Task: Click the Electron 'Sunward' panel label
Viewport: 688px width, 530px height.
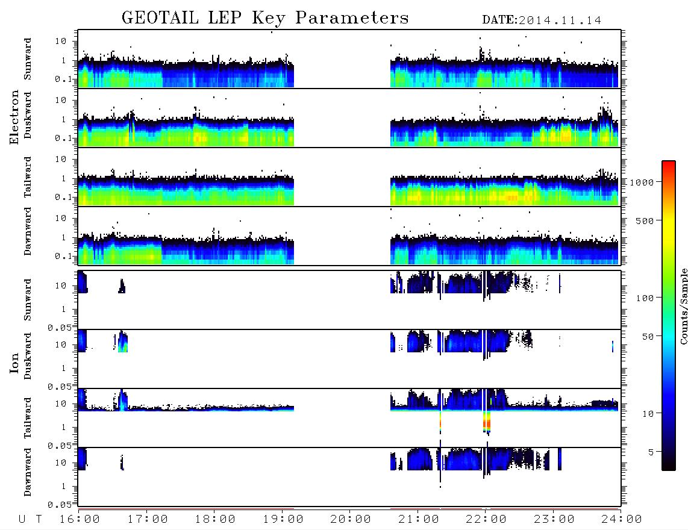Action: point(28,59)
